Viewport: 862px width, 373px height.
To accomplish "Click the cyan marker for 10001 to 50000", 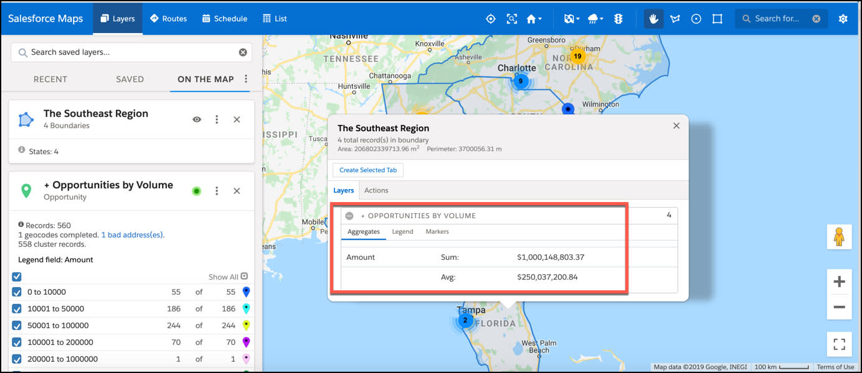I will coord(246,308).
